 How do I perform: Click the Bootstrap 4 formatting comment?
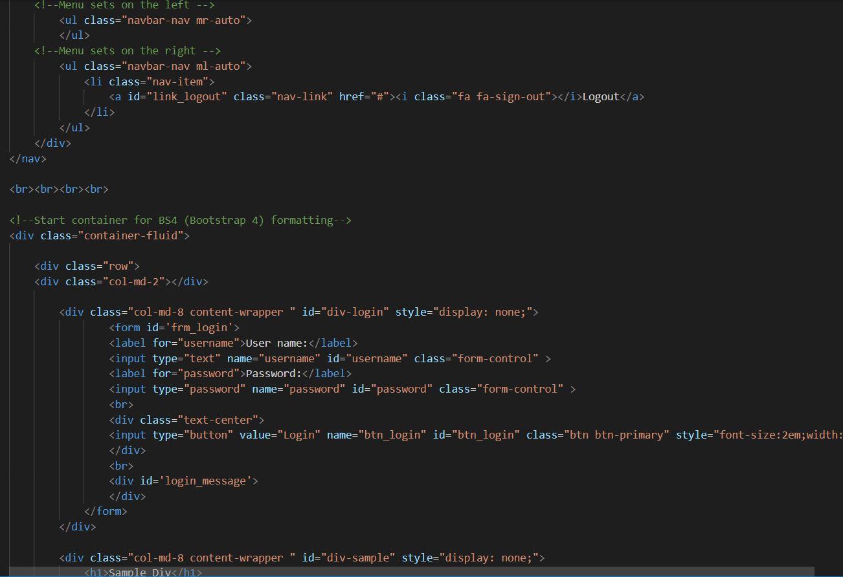pyautogui.click(x=181, y=220)
